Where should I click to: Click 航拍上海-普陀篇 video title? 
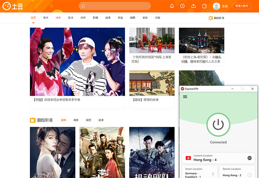[x=201, y=59]
